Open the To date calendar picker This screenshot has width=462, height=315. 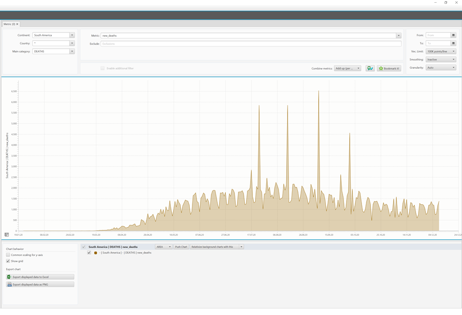click(x=453, y=43)
